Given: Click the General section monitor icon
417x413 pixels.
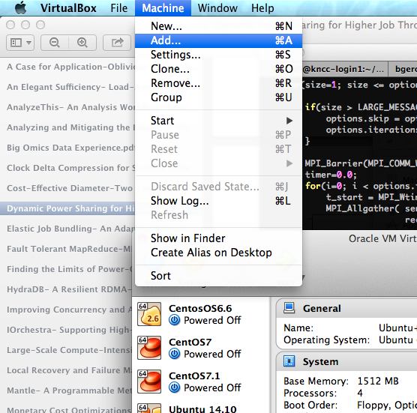Looking at the screenshot, I should [289, 308].
